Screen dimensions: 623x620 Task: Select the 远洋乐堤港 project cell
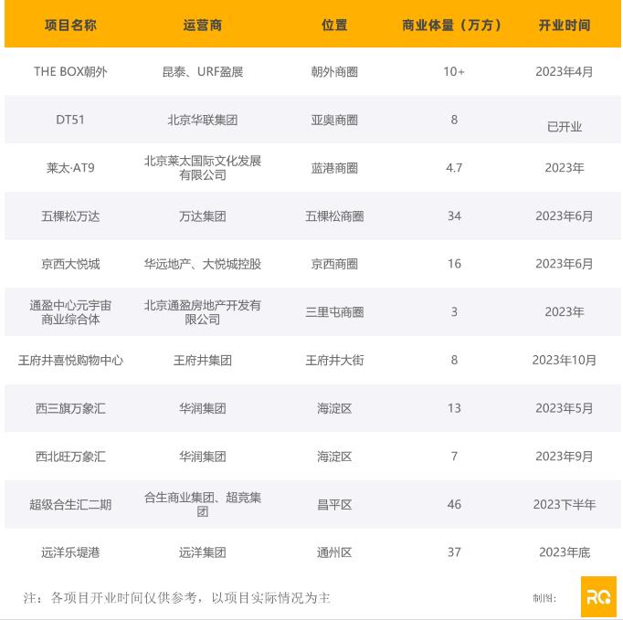(70, 552)
